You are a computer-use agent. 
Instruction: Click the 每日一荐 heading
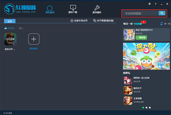(128, 24)
